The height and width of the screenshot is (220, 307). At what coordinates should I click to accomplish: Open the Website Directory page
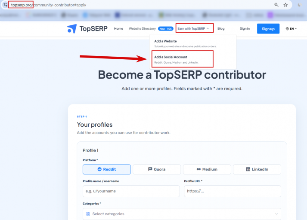pyautogui.click(x=142, y=28)
